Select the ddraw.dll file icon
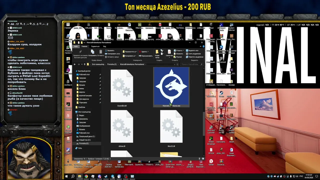Viewport: 320px width, 180px height. (122, 126)
